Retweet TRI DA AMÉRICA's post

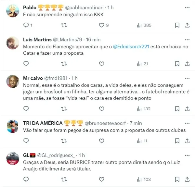coord(64,141)
